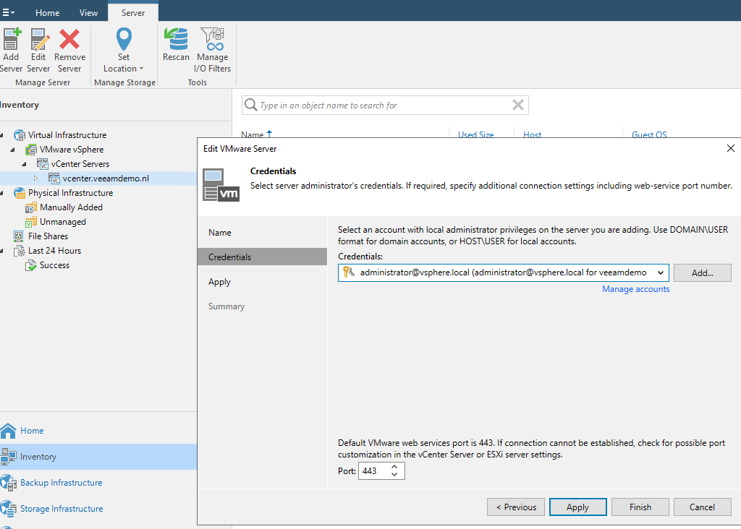Click into the Port number field

click(373, 471)
